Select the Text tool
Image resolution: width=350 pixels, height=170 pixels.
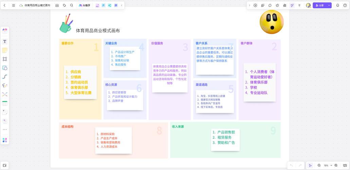pyautogui.click(x=5, y=41)
